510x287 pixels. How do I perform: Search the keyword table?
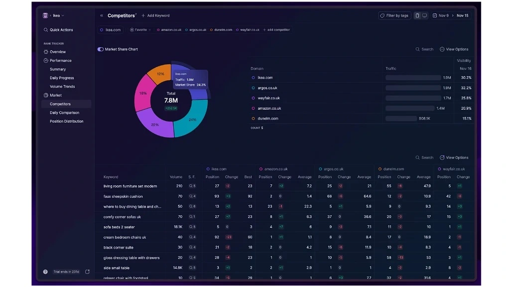(x=424, y=157)
